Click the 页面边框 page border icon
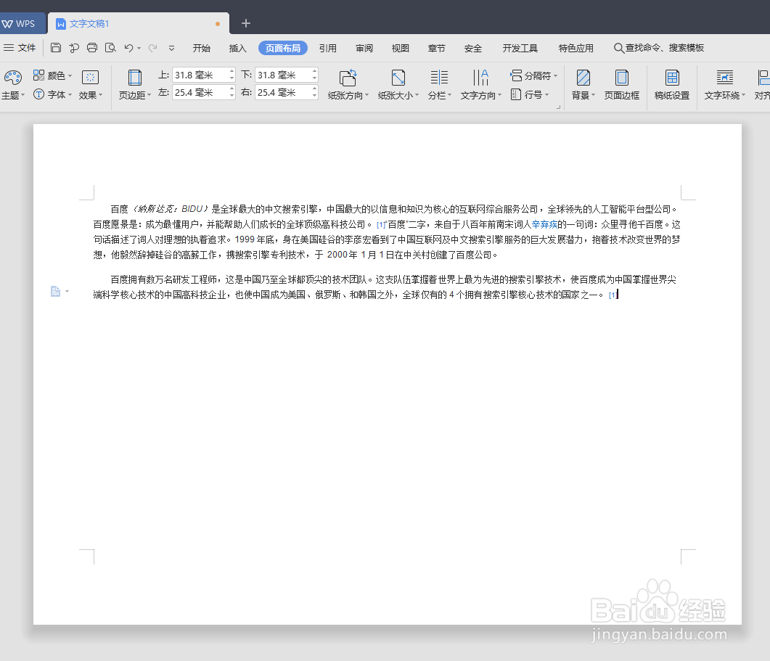The width and height of the screenshot is (770, 661). click(622, 78)
